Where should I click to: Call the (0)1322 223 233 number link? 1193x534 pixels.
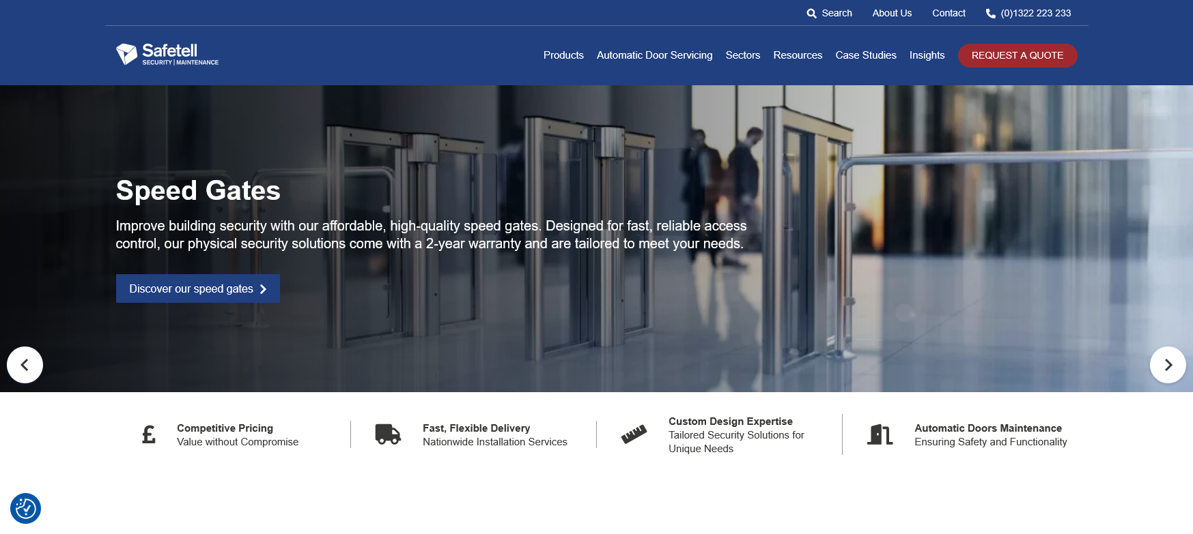click(1035, 13)
